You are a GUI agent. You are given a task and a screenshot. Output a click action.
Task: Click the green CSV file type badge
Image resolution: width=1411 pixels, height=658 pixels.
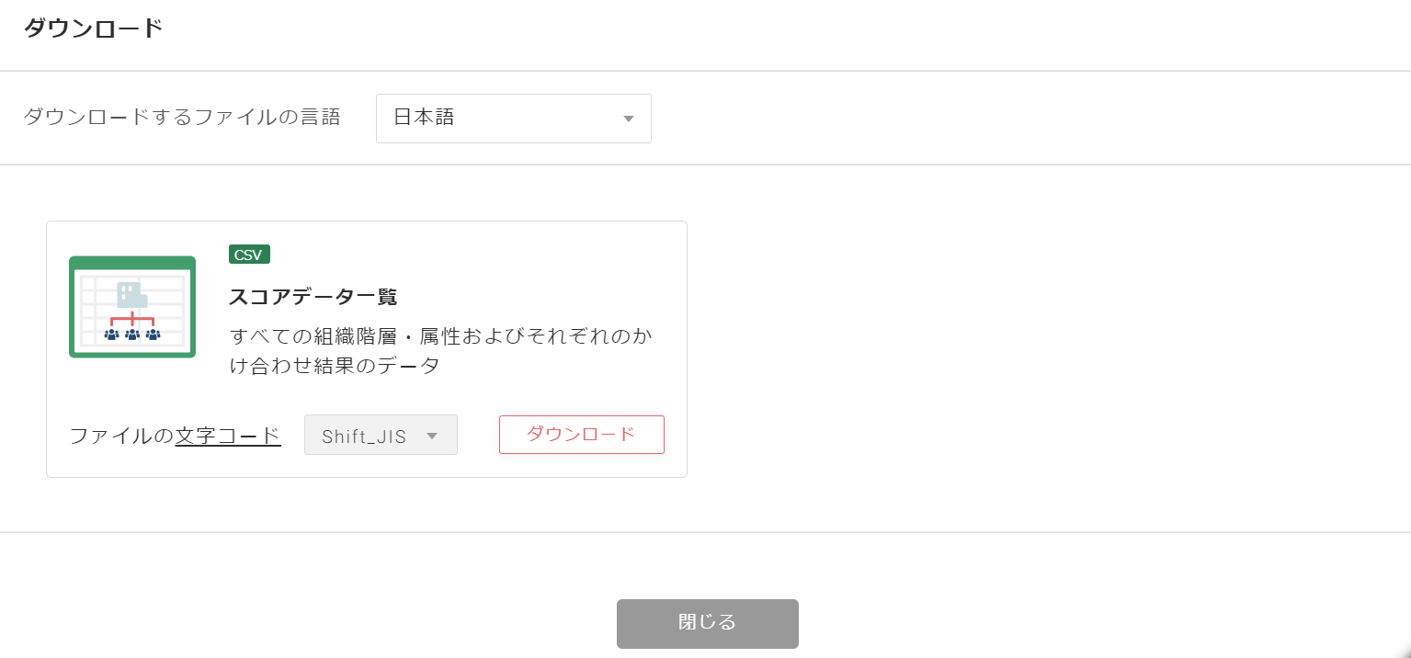click(249, 255)
